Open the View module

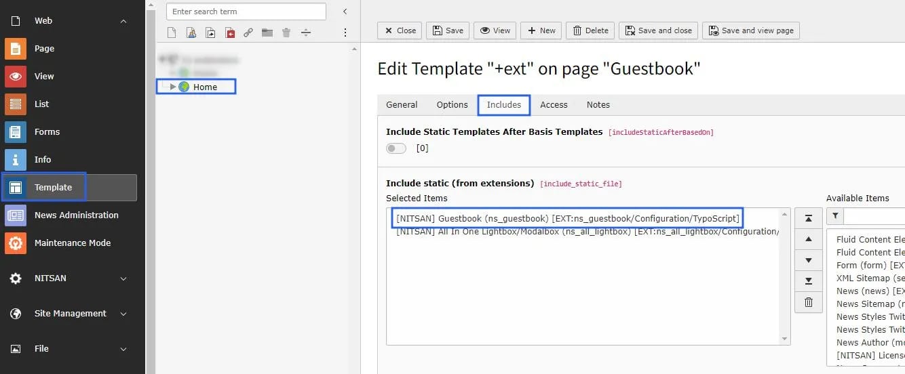pos(44,77)
